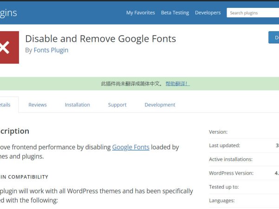Open My Favorites in header
279x209 pixels.
click(x=140, y=13)
